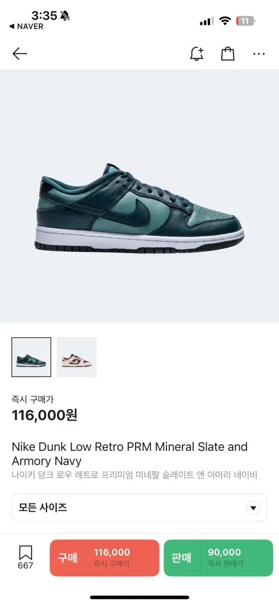279x605 pixels.
Task: Tap the green 판매 sell button
Action: pos(219,558)
